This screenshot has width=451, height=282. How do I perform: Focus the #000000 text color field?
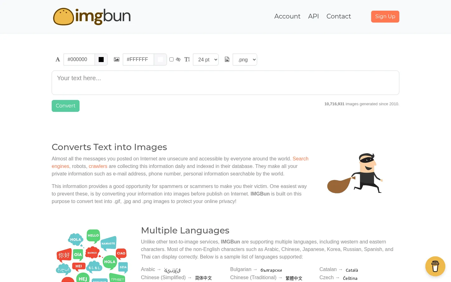(79, 60)
